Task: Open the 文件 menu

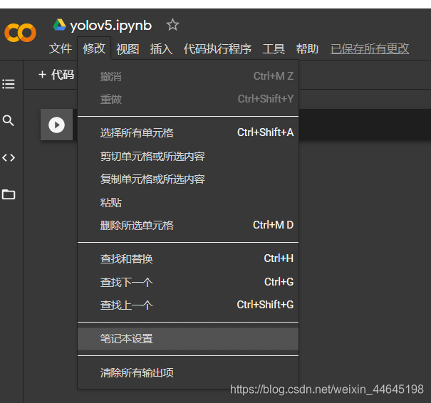Action: pyautogui.click(x=61, y=48)
